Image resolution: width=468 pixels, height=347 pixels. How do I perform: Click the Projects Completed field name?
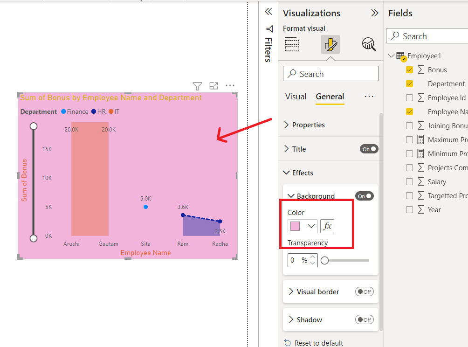coord(447,168)
